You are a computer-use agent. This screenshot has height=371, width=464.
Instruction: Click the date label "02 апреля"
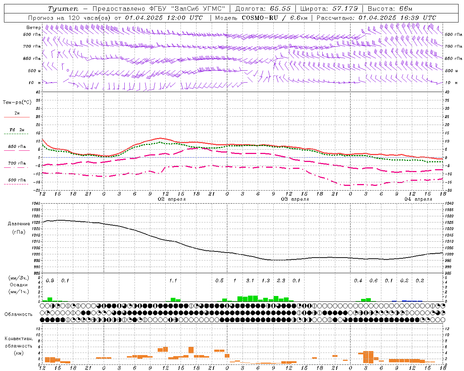click(x=172, y=199)
